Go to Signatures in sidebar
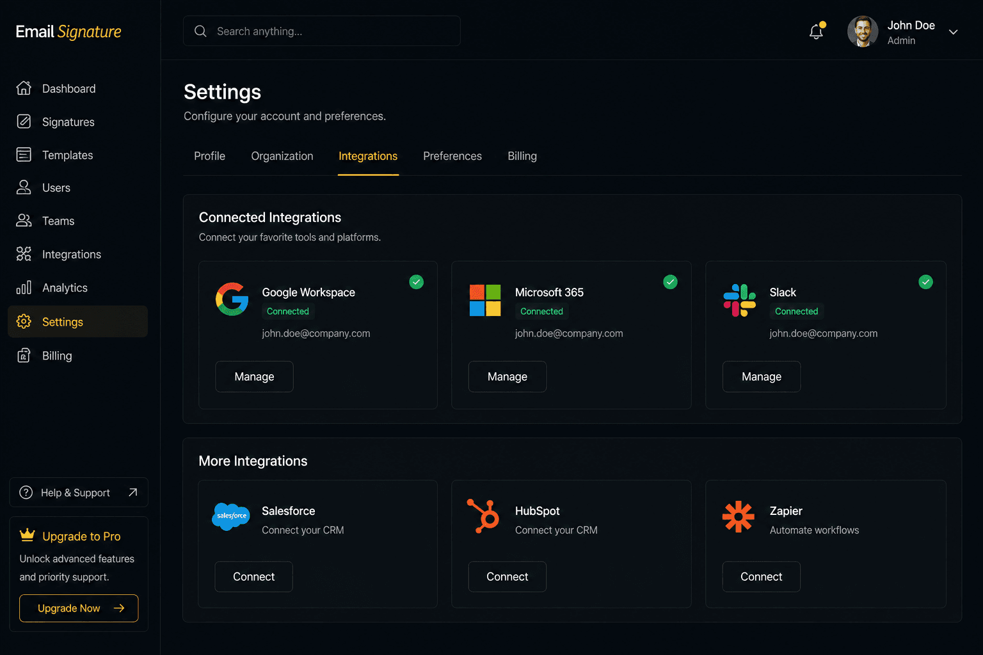This screenshot has width=983, height=655. click(x=77, y=122)
